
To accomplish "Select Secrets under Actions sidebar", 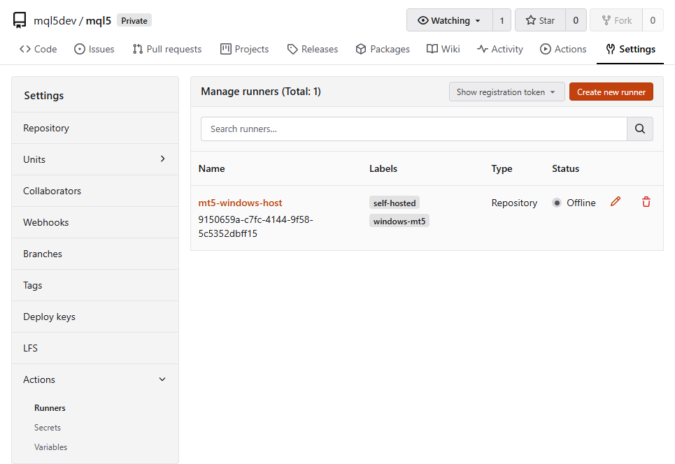I will tap(48, 428).
